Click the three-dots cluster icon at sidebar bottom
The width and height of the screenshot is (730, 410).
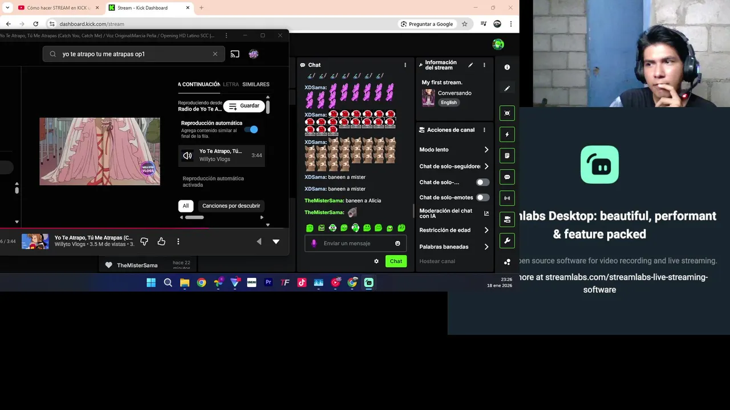click(507, 262)
